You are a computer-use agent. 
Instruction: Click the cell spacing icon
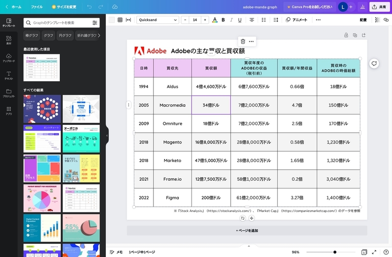point(128,20)
